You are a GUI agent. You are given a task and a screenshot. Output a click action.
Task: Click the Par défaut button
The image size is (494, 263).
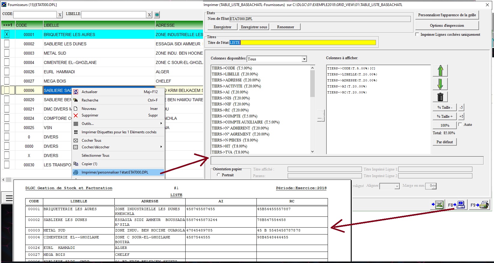[x=445, y=142]
